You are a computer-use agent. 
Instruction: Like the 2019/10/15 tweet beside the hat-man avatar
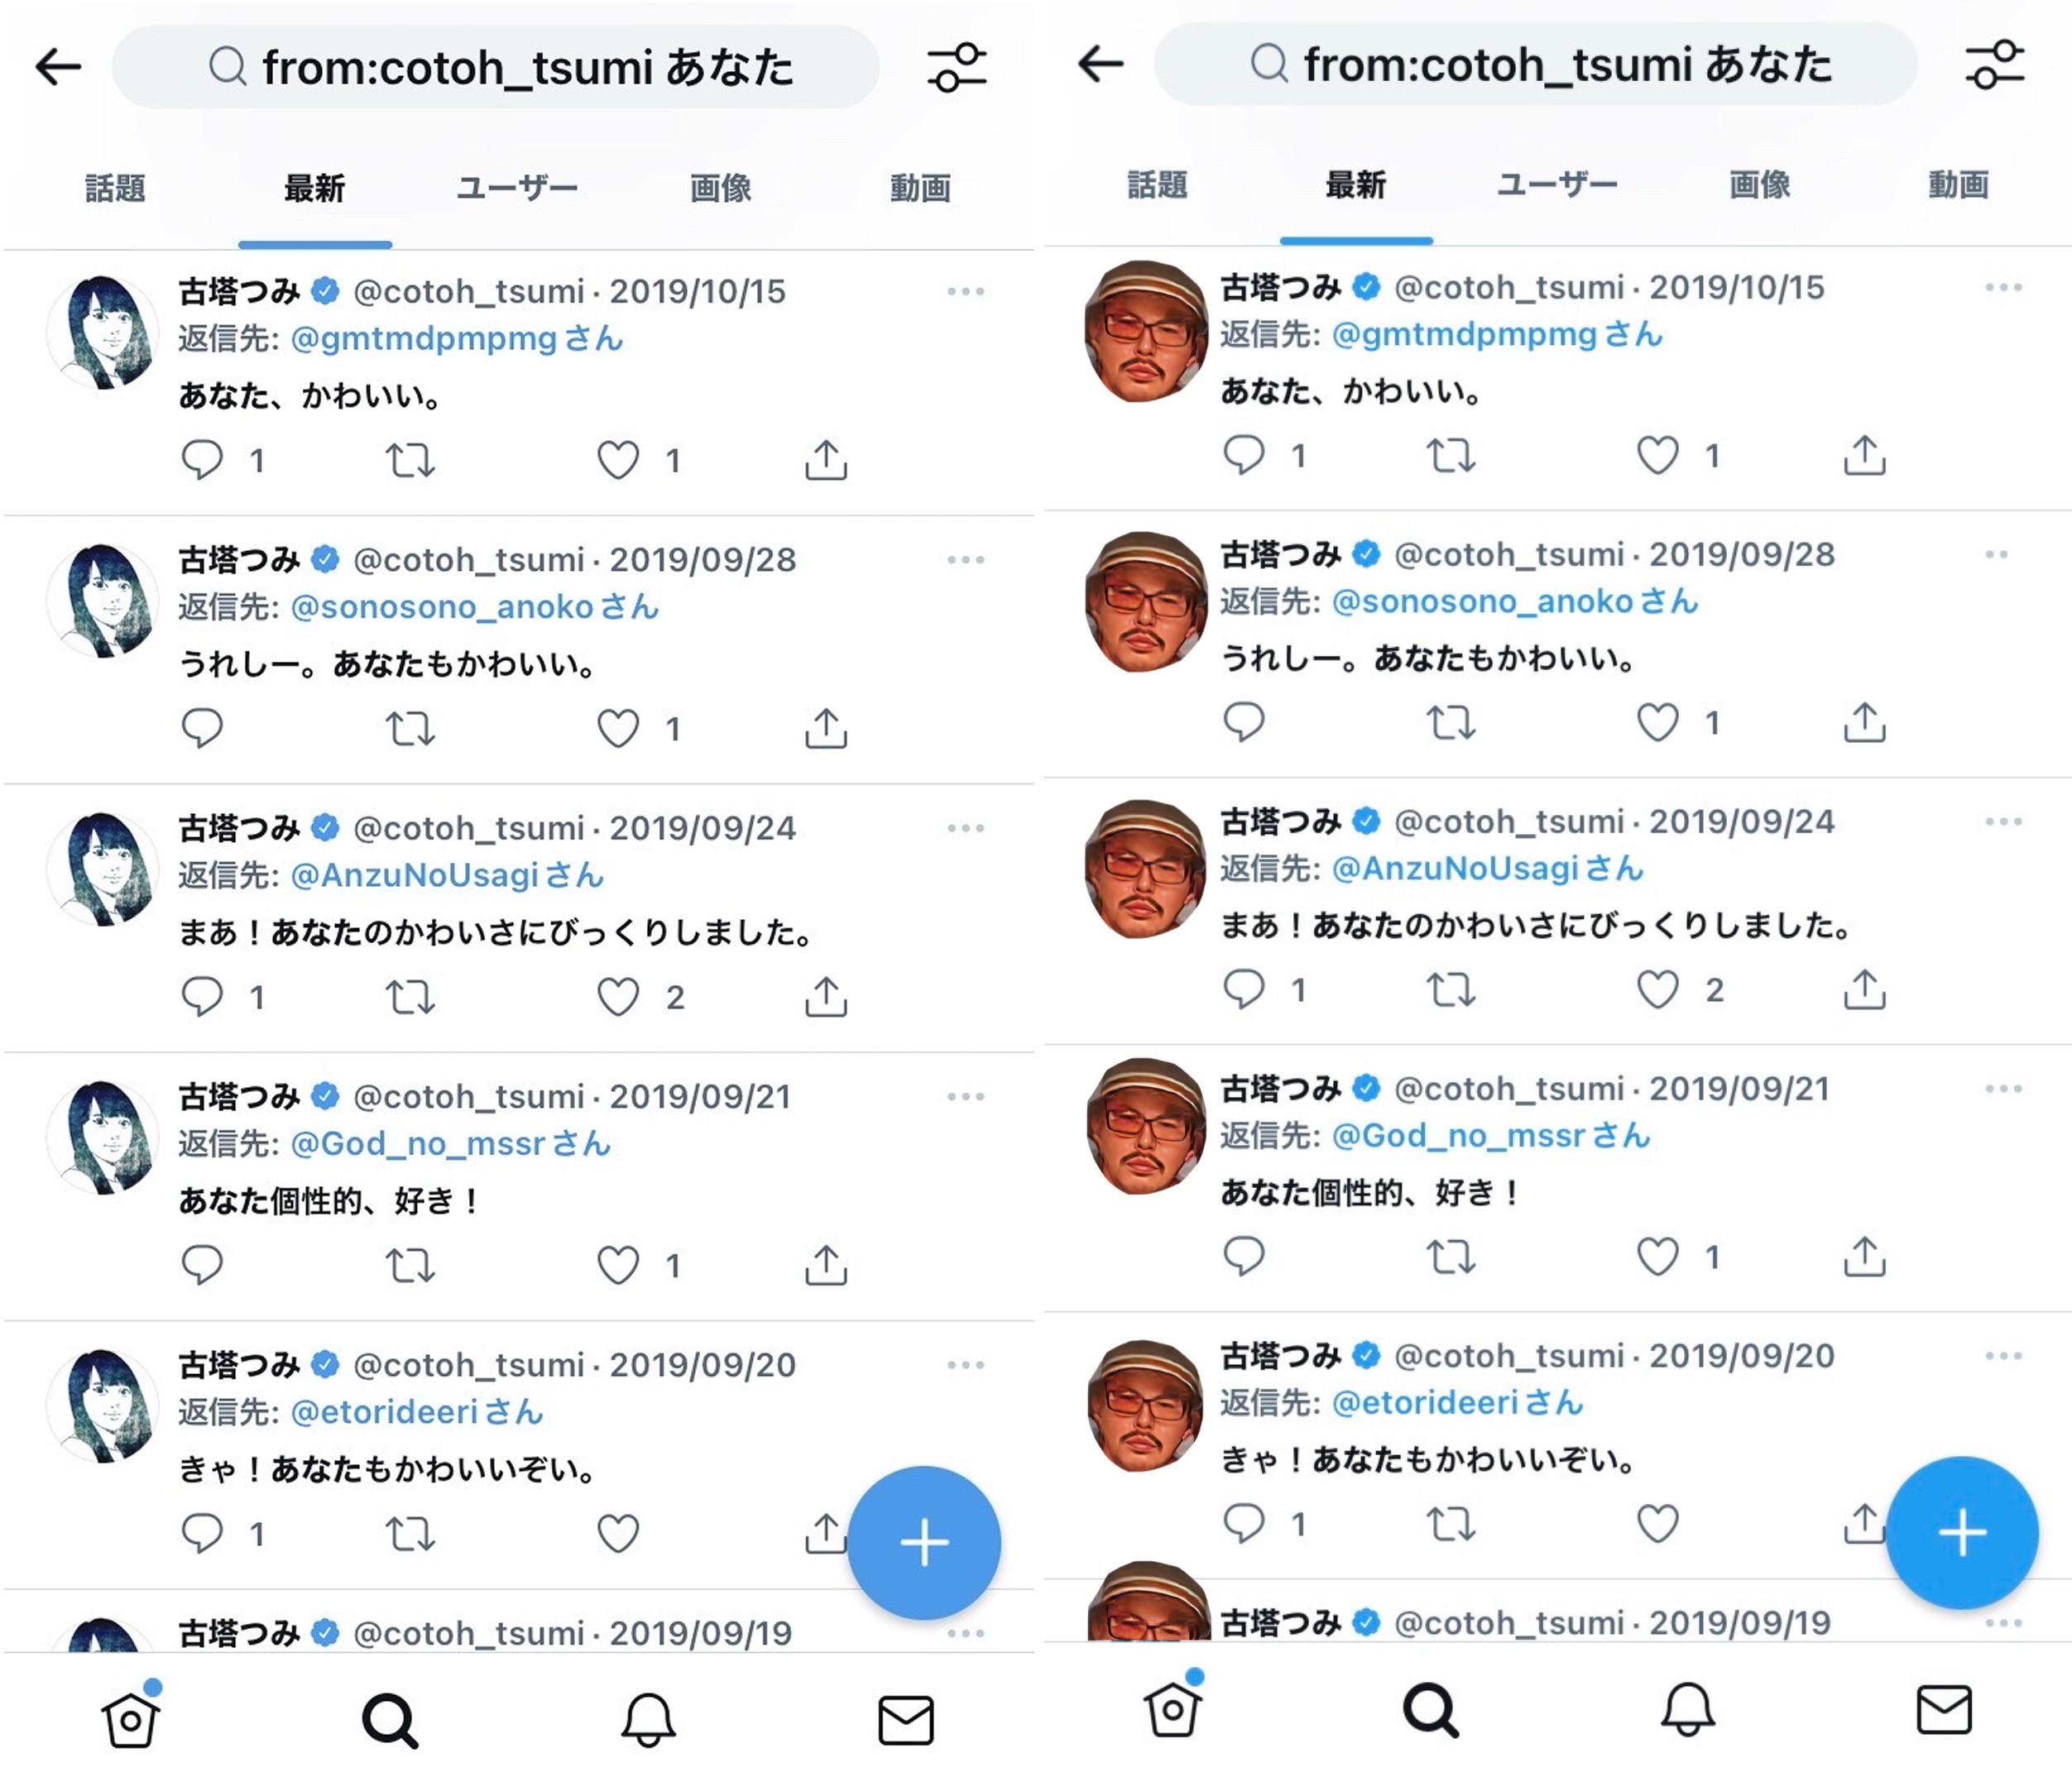[x=1657, y=455]
